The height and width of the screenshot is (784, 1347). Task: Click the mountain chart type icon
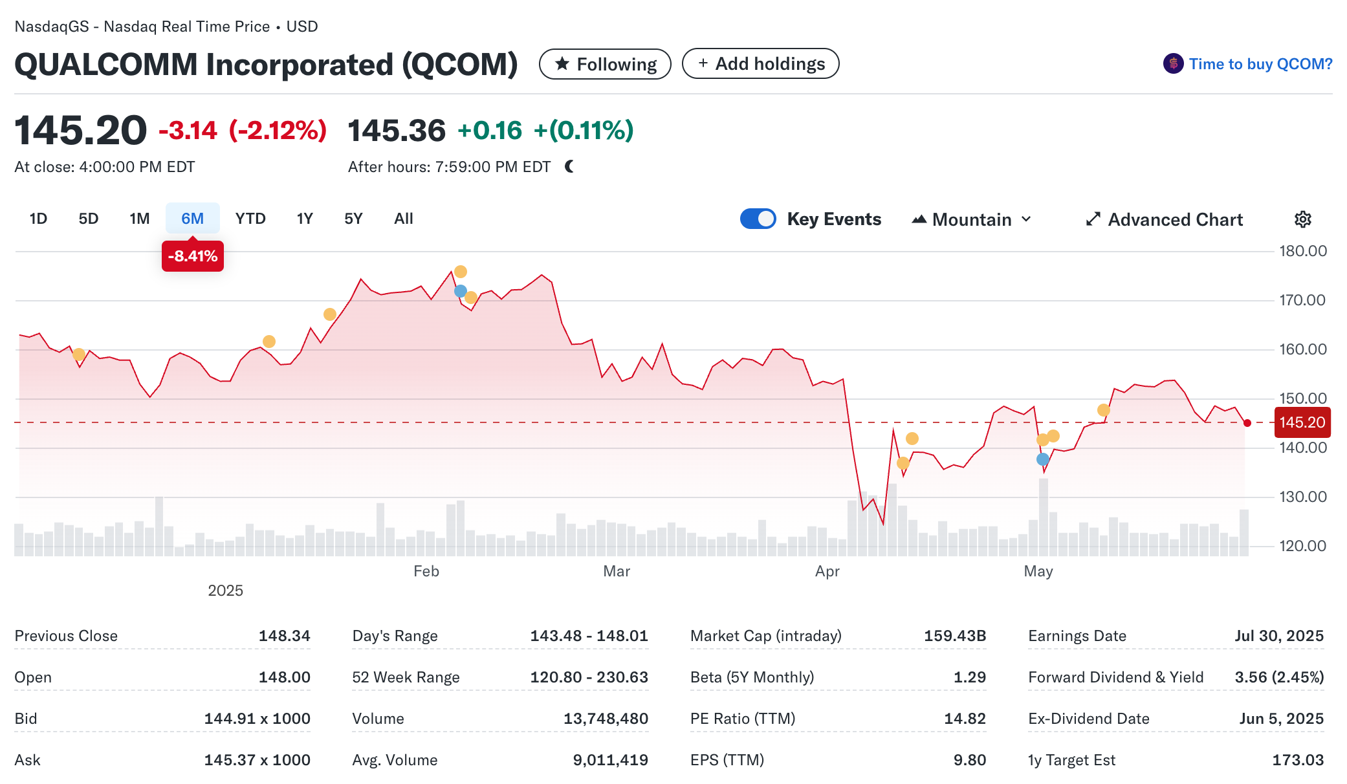click(919, 219)
